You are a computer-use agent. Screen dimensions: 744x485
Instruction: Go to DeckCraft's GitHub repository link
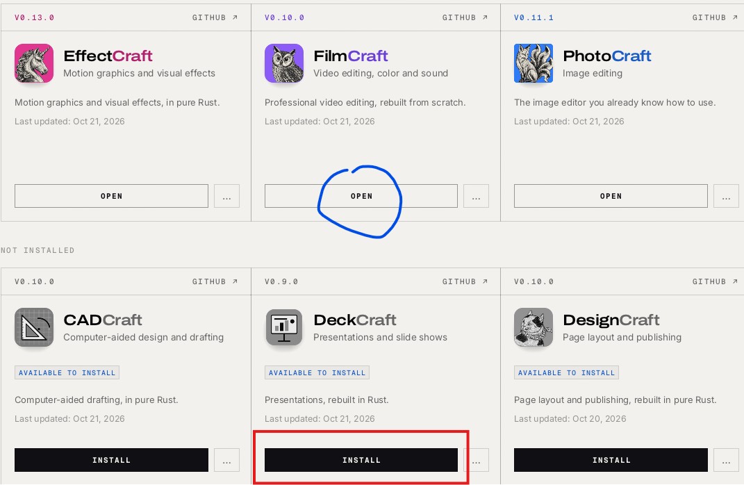465,281
